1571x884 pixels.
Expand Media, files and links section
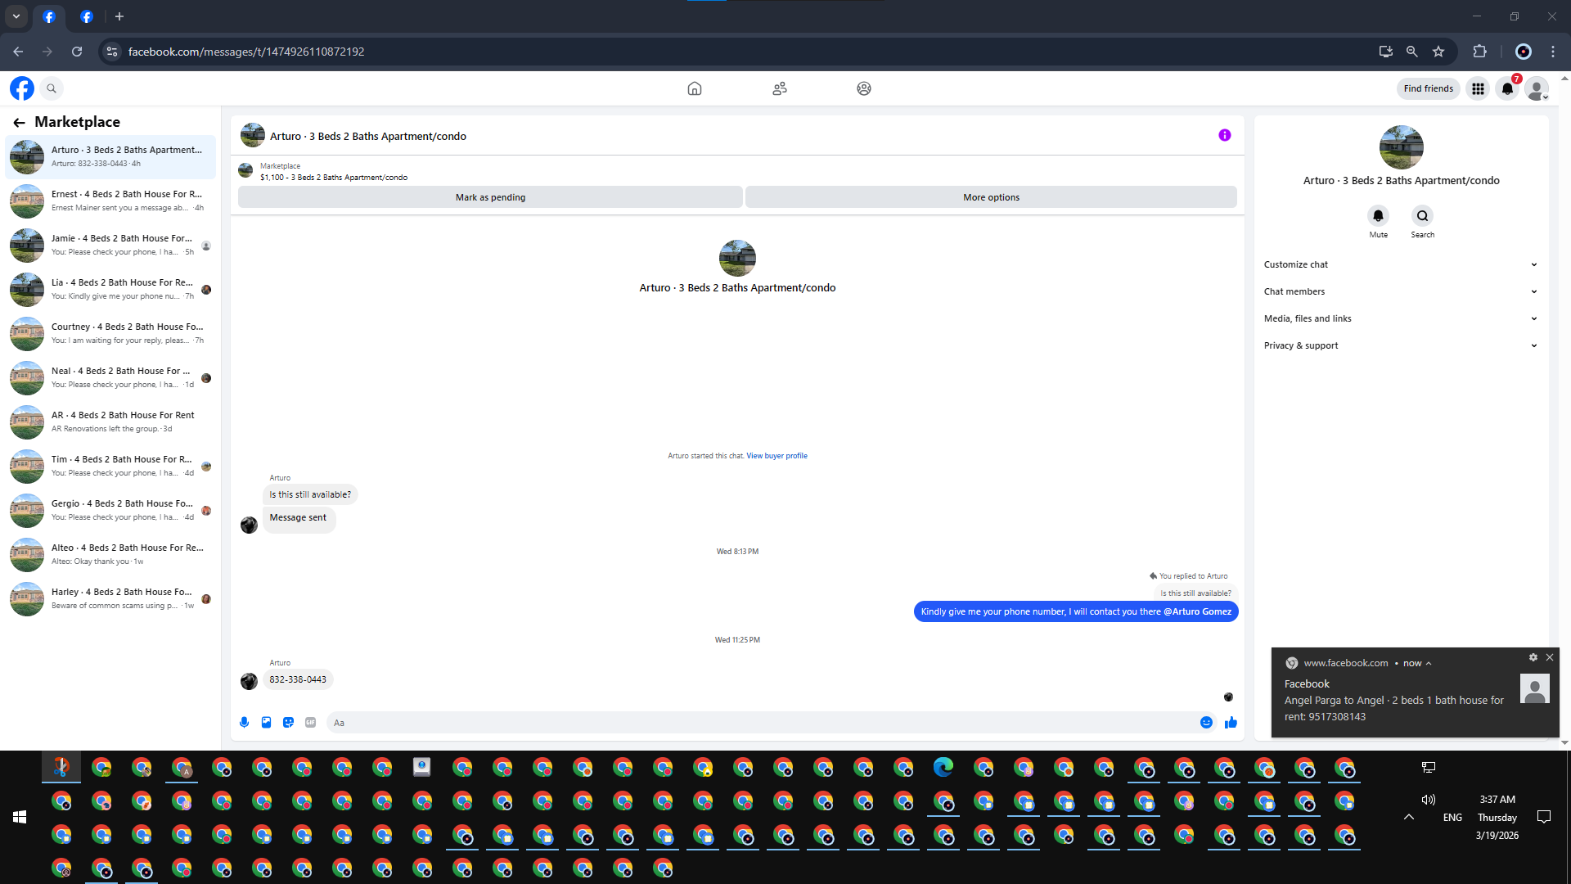[x=1401, y=318]
